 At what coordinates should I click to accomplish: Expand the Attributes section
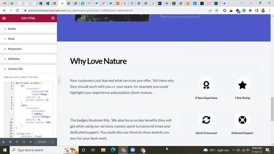tap(29, 59)
